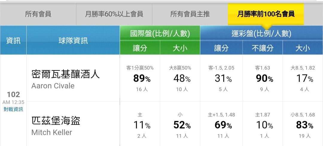Screen dimensions: 323x146
Task: Click pitcher name Mitch Keller
Action: point(52,132)
